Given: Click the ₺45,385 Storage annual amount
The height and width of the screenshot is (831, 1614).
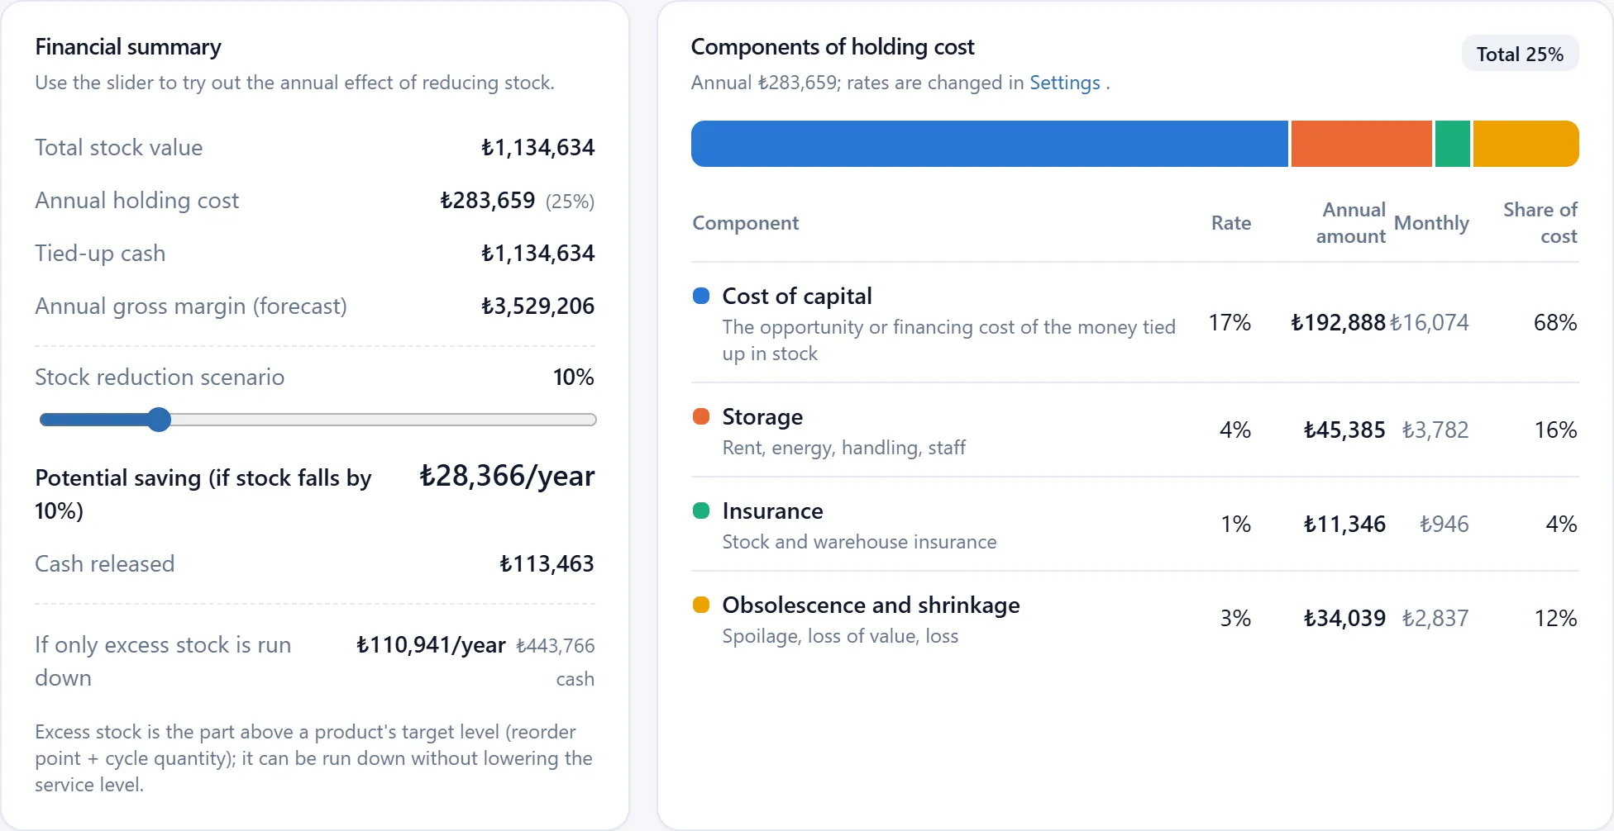Looking at the screenshot, I should 1344,430.
